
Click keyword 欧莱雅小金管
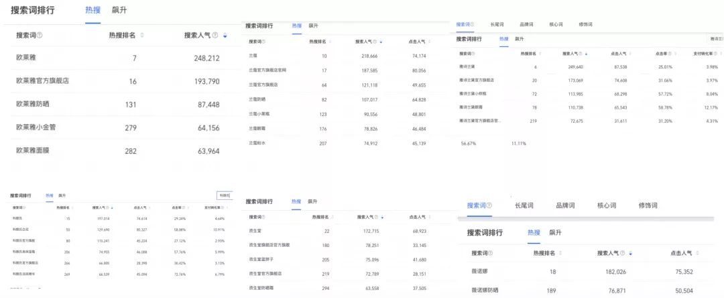pos(36,127)
